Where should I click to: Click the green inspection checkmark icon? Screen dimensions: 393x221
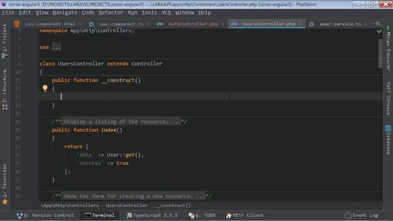pos(379,31)
